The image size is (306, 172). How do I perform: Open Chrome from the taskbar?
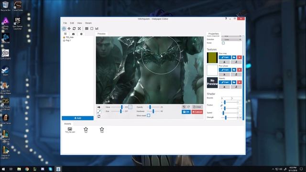point(27,169)
